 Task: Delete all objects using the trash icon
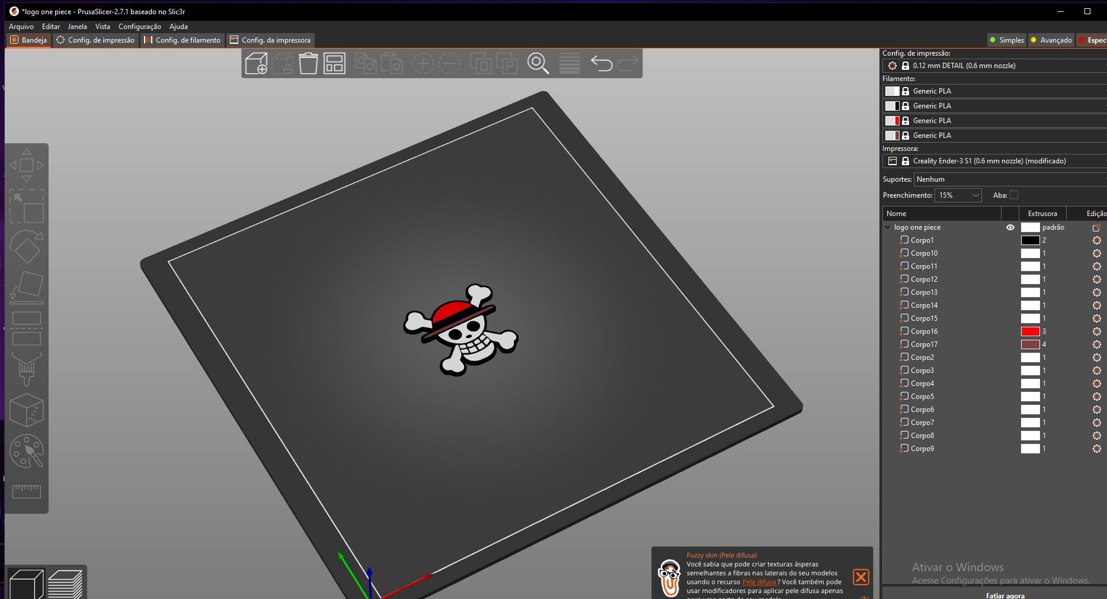point(308,63)
